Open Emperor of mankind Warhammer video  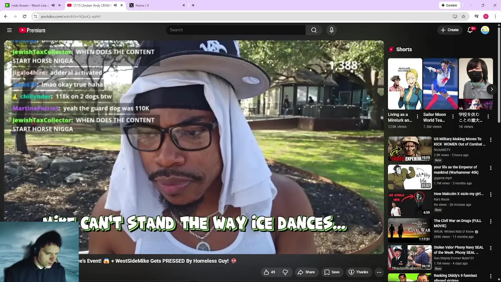(x=409, y=177)
